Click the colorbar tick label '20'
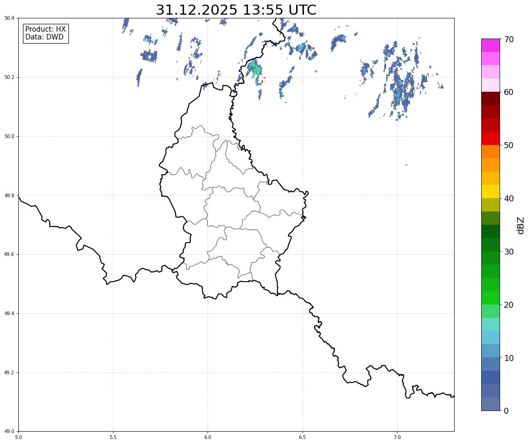The height and width of the screenshot is (444, 529). pos(509,305)
